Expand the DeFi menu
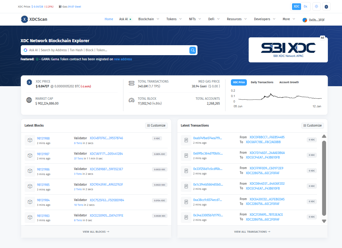 click(x=214, y=19)
